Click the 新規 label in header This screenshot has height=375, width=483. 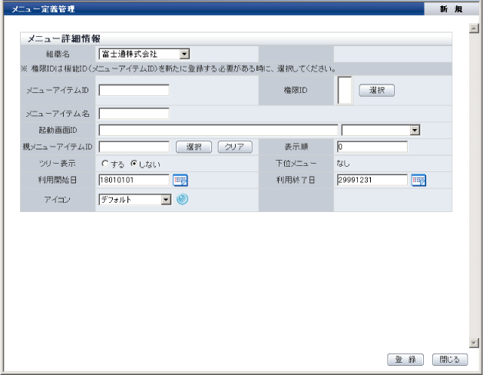451,9
